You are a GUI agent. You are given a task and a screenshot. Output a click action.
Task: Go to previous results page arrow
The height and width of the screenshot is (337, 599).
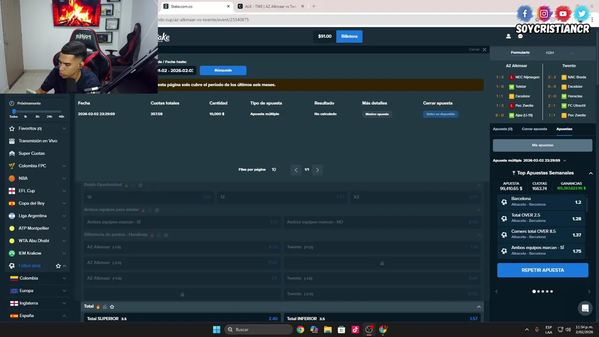[296, 170]
